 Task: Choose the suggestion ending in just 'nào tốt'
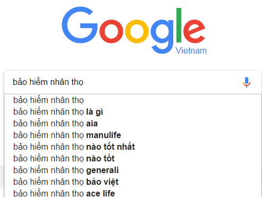pos(133,159)
